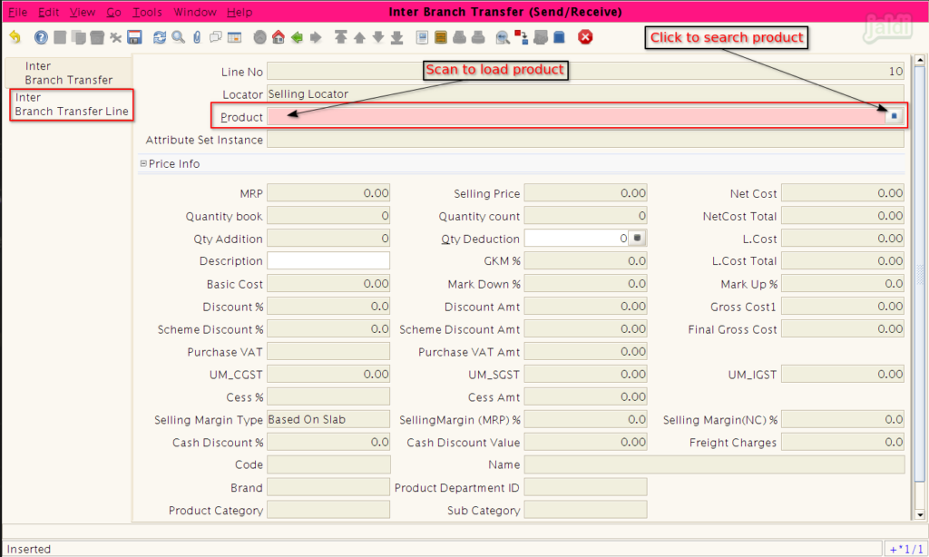Click the blue Product Info icon
This screenshot has height=557, width=929.
click(559, 37)
